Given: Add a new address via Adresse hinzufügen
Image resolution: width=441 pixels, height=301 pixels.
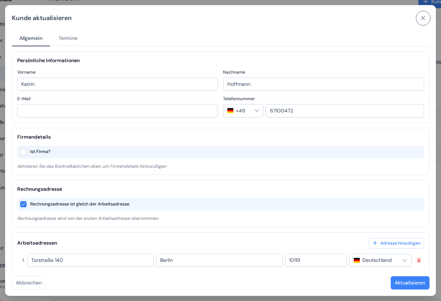Looking at the screenshot, I should pyautogui.click(x=396, y=243).
